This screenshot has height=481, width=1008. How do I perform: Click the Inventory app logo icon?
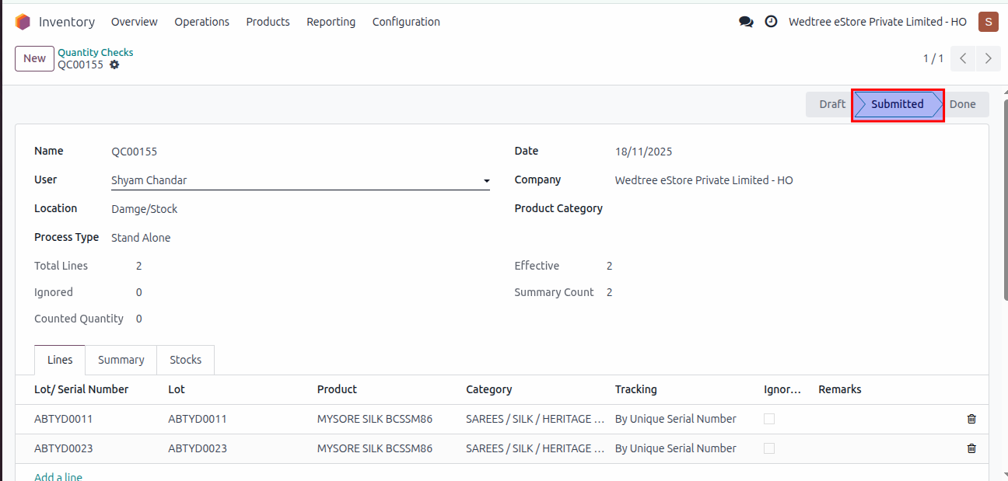coord(23,22)
